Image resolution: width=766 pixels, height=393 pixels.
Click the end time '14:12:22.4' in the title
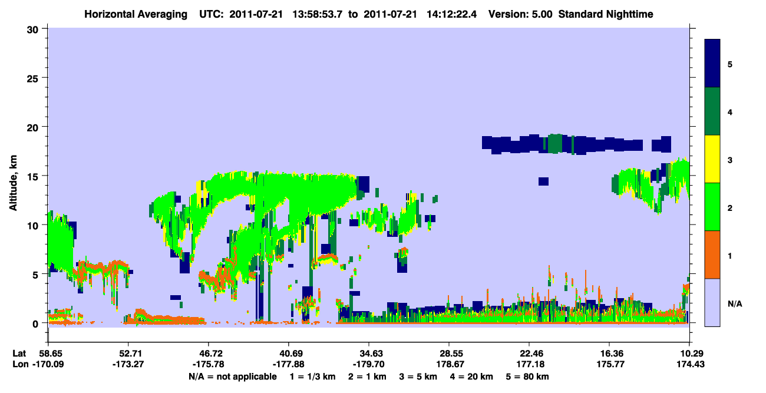[451, 14]
